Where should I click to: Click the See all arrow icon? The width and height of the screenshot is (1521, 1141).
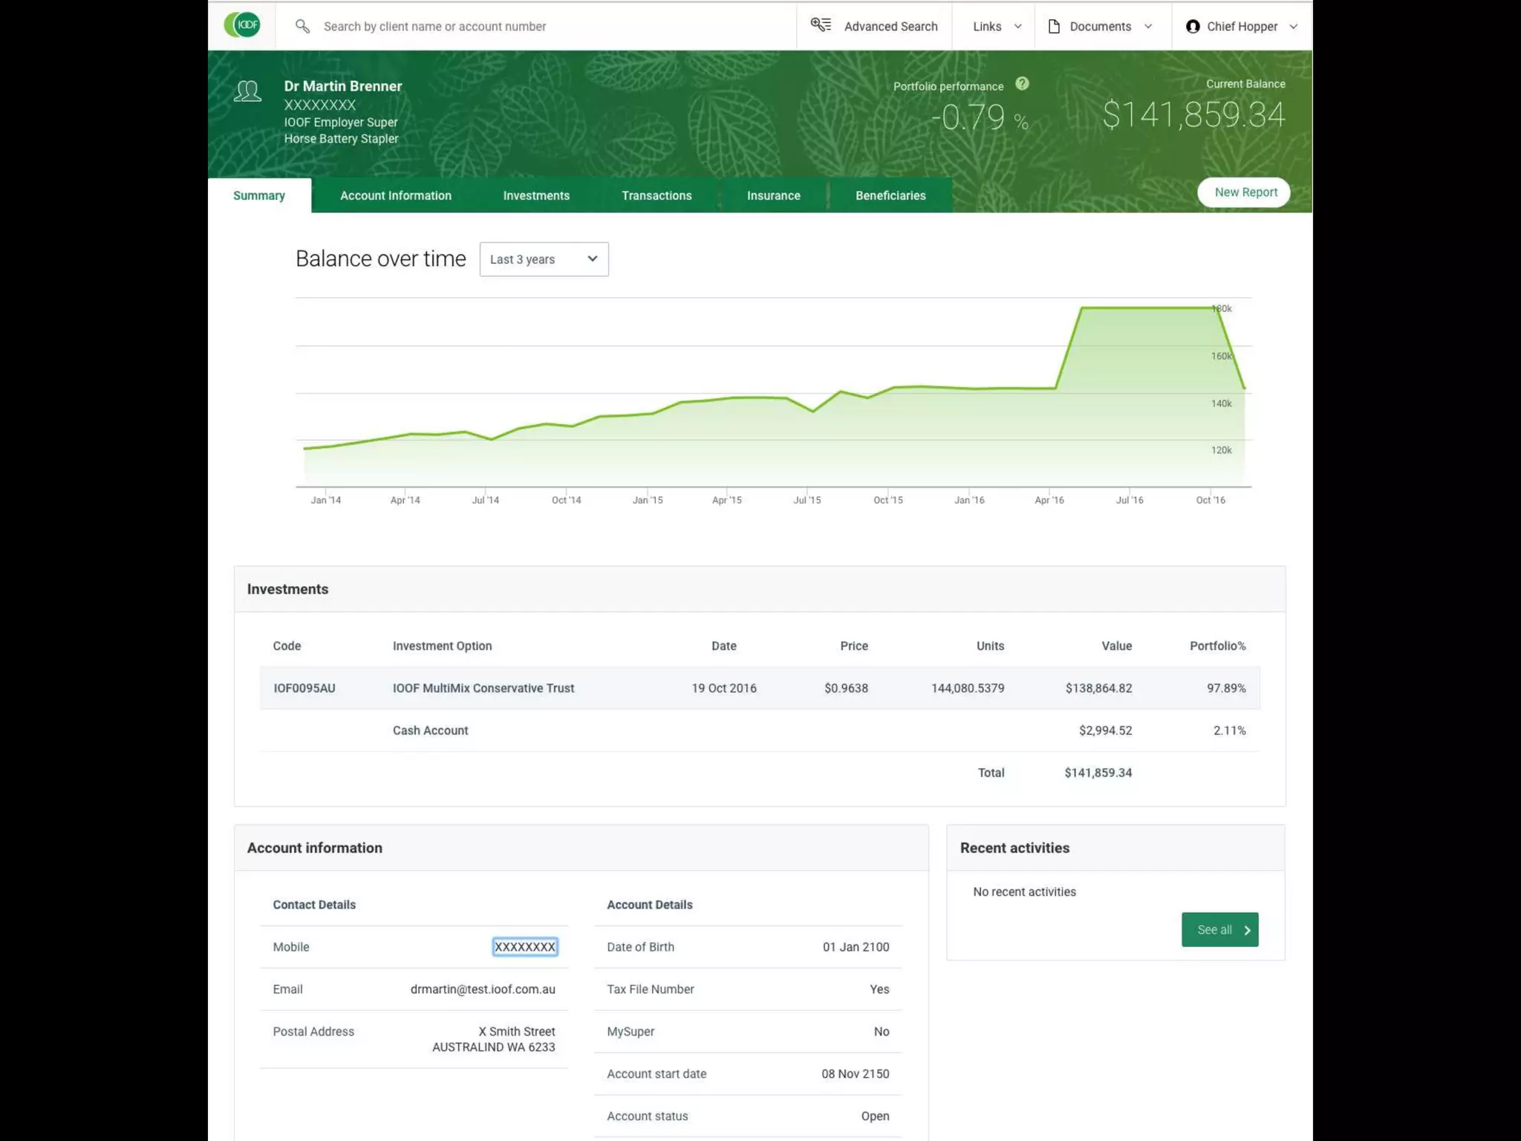tap(1247, 930)
